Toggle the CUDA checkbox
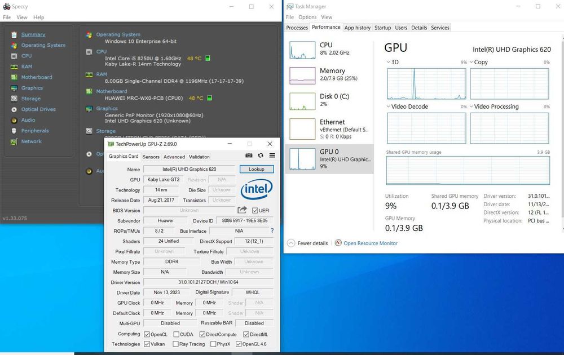The height and width of the screenshot is (355, 564). 176,335
